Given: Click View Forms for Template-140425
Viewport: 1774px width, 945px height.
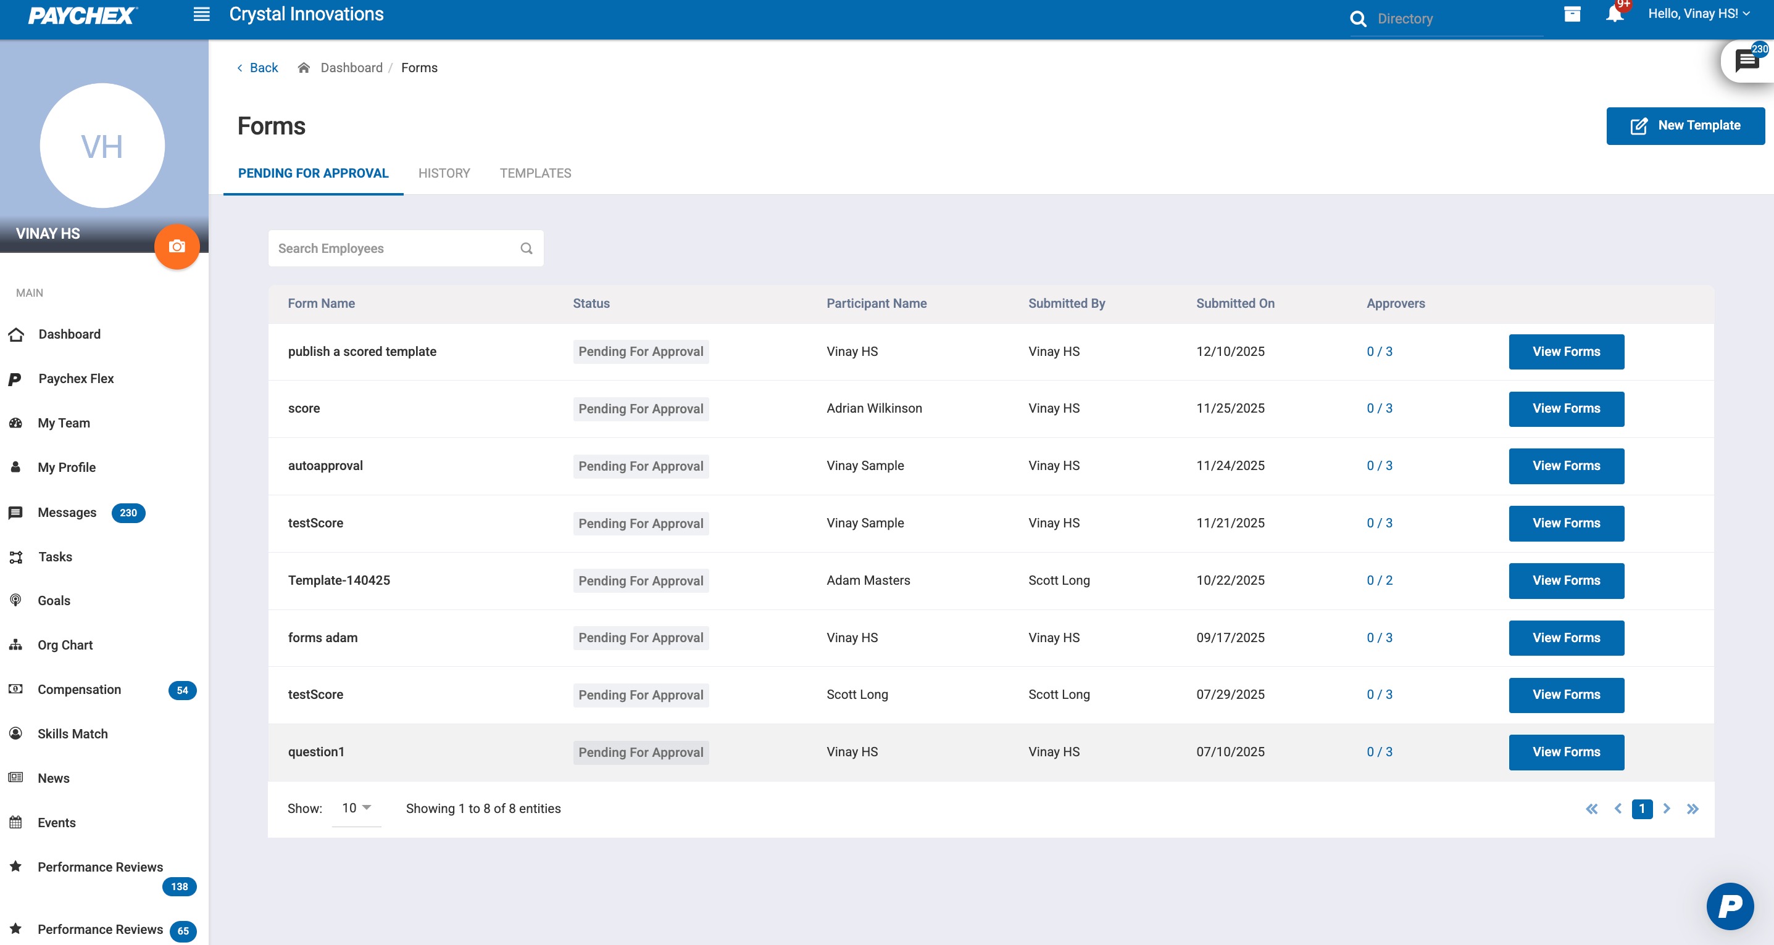Looking at the screenshot, I should pyautogui.click(x=1565, y=580).
